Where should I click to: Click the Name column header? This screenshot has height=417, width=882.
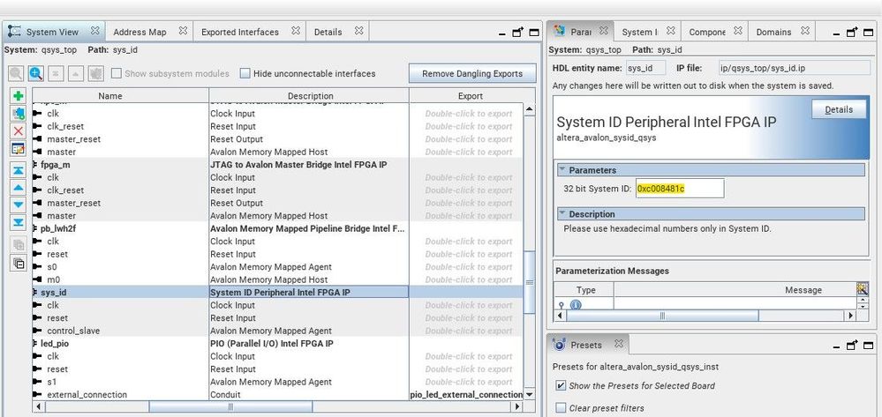point(120,95)
